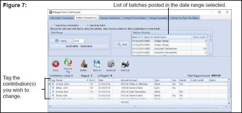Click the Credit Card# column header
This screenshot has height=113, width=242.
point(200,80)
